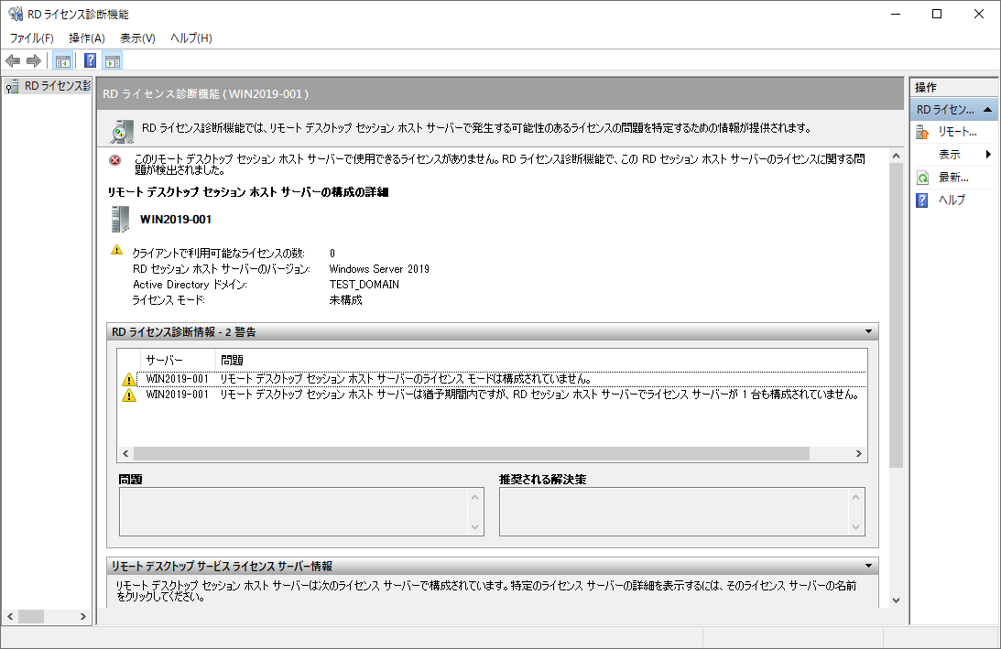The height and width of the screenshot is (649, 1001).
Task: Select the license mode not configured warning row
Action: click(x=492, y=379)
